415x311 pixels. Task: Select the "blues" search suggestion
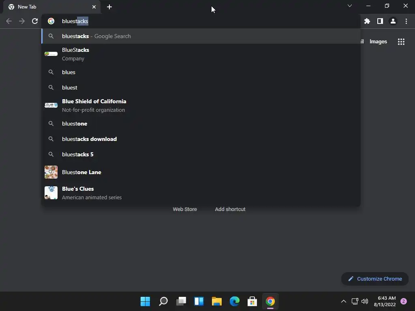click(201, 72)
